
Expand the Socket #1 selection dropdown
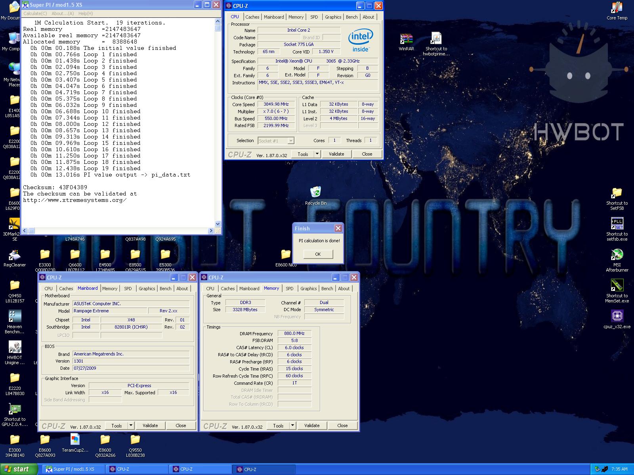tap(291, 141)
